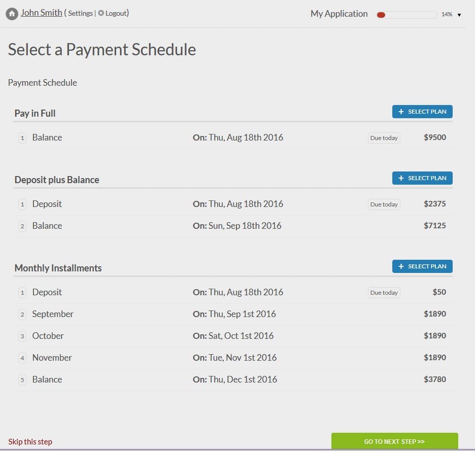Click Tue, Nov 1st 2016 date
This screenshot has width=475, height=451.
click(243, 358)
